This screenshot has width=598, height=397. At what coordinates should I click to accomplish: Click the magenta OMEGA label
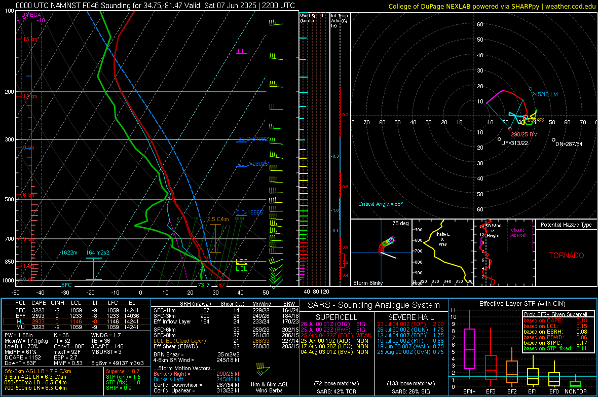[31, 15]
